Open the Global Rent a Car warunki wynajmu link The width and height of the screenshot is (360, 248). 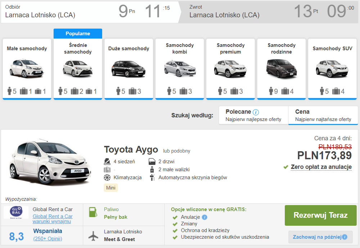tap(52, 219)
